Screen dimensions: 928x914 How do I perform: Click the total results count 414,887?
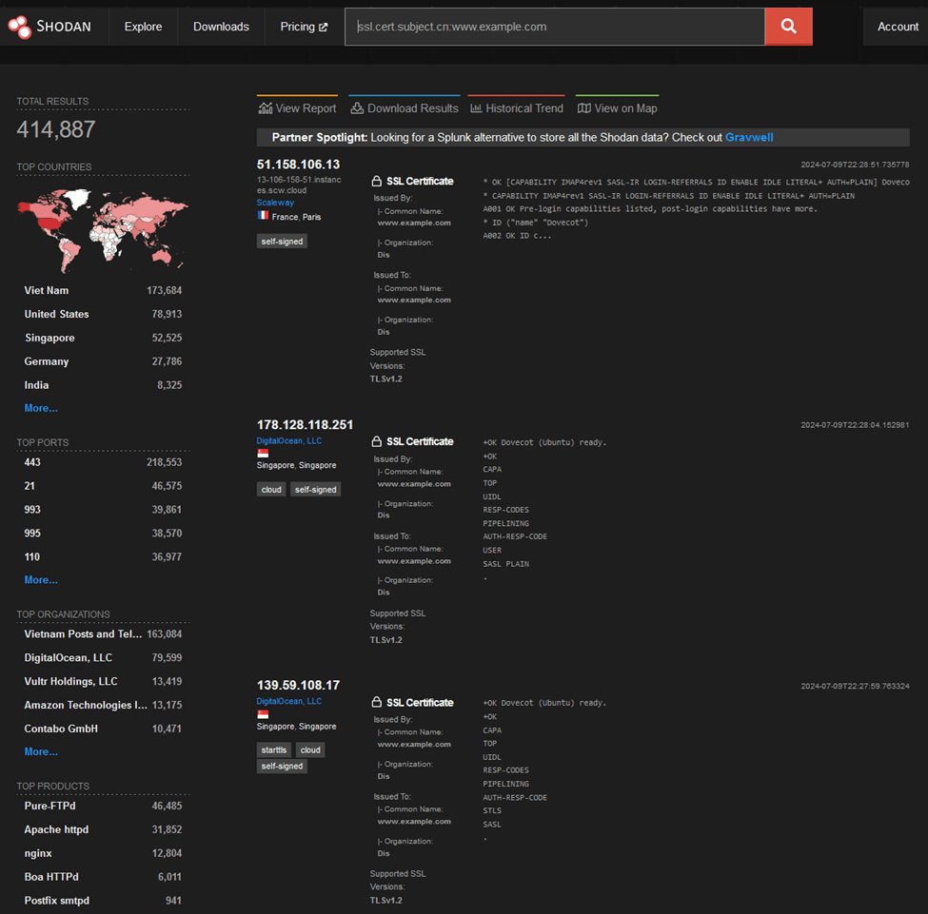(56, 129)
